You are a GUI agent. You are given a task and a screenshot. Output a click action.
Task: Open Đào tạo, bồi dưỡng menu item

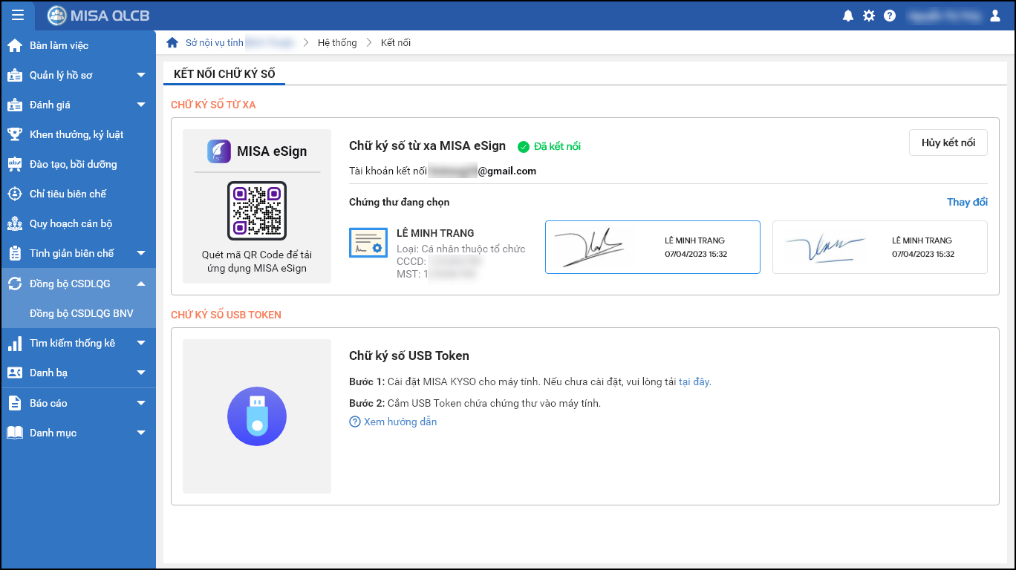pos(78,164)
